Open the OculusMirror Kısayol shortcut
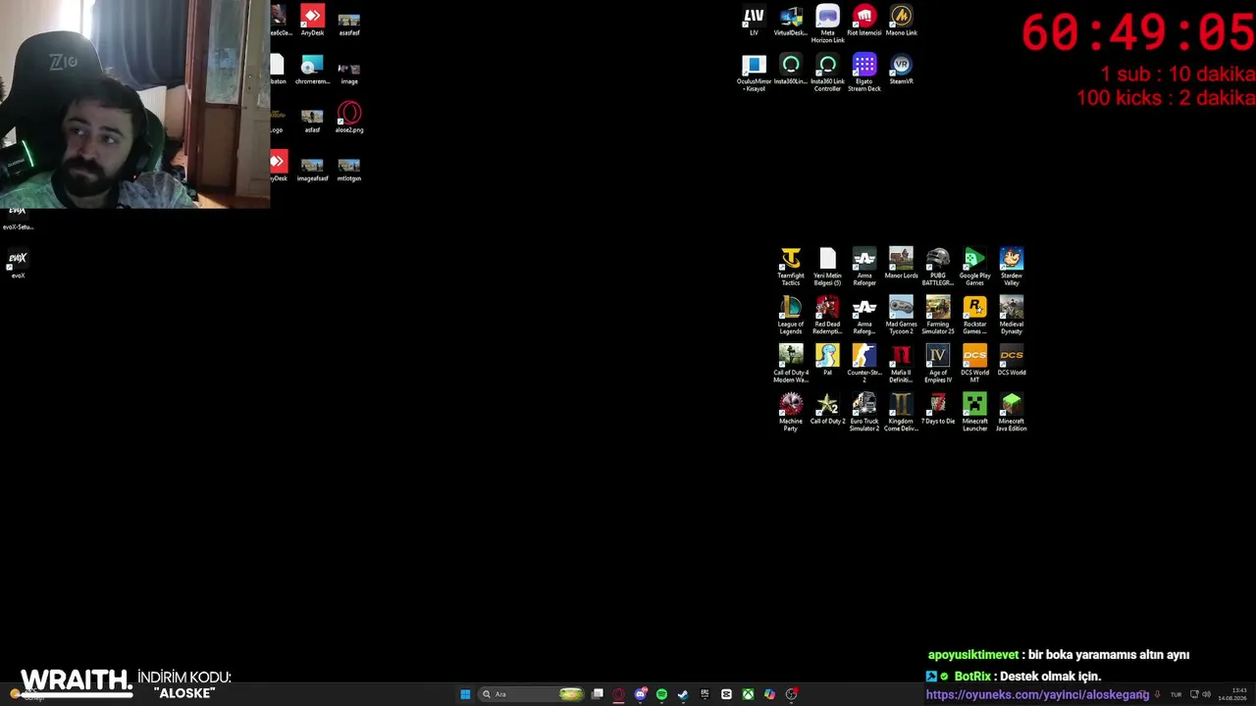Screen dimensions: 1256x706 coord(754,73)
